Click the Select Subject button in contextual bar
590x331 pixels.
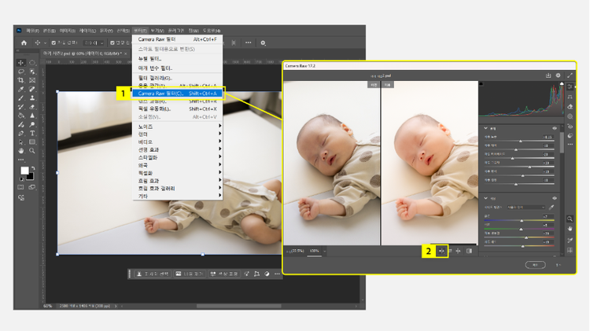pyautogui.click(x=153, y=274)
